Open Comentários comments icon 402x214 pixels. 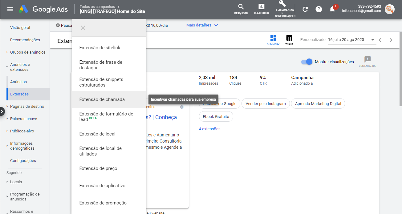coord(367,62)
